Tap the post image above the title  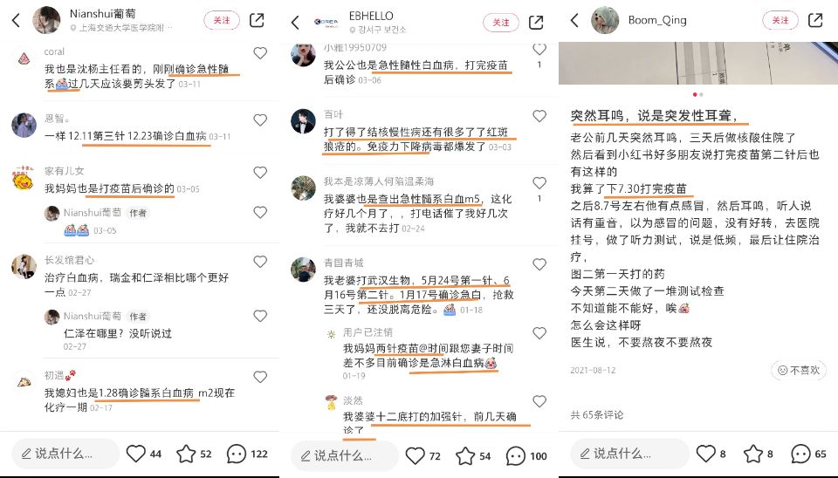pos(698,63)
